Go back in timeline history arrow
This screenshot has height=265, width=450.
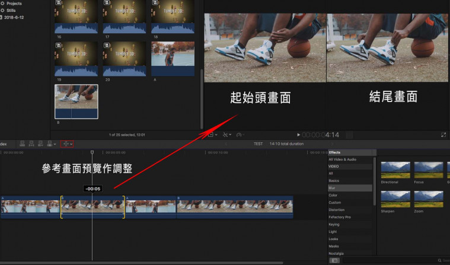(x=226, y=144)
